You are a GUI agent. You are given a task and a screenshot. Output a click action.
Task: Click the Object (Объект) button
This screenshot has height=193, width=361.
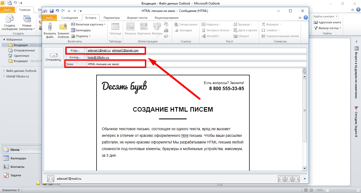(241, 36)
